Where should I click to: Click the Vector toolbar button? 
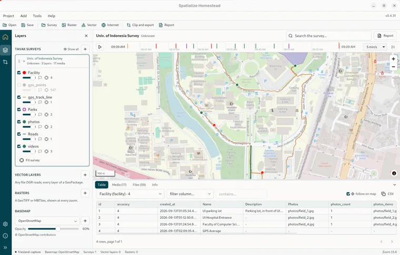pyautogui.click(x=89, y=25)
